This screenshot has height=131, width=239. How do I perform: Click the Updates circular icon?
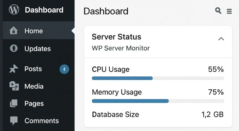click(14, 48)
